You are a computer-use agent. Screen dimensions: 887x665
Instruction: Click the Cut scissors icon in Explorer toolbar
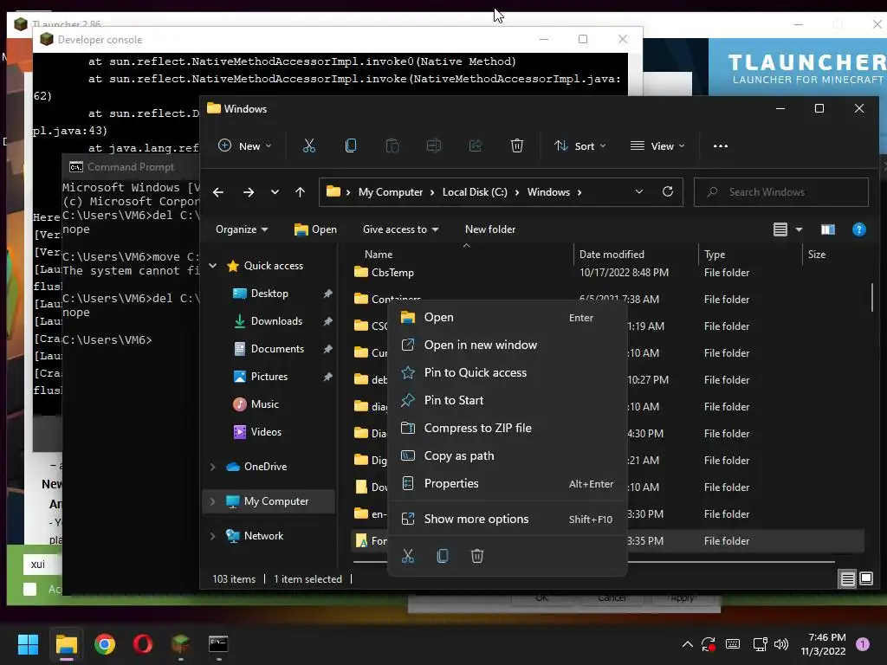pyautogui.click(x=309, y=145)
